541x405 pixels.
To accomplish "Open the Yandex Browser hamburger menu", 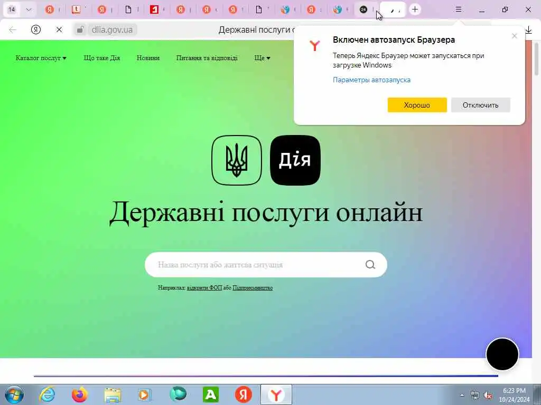I will pos(459,9).
